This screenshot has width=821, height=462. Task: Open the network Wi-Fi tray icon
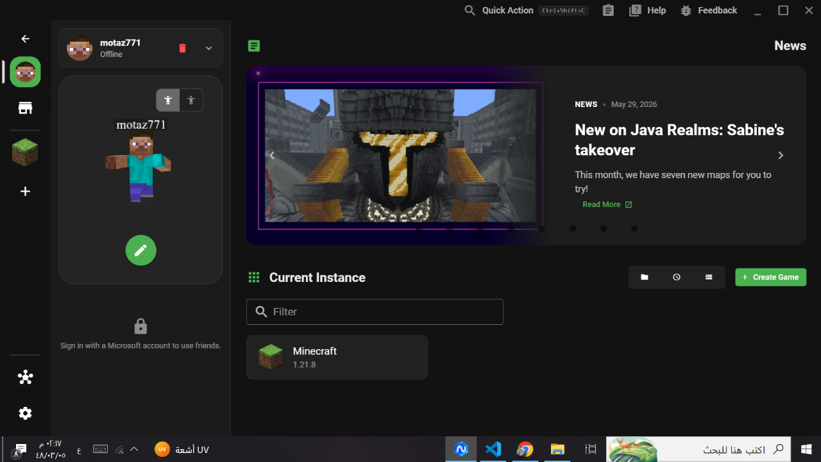click(119, 450)
